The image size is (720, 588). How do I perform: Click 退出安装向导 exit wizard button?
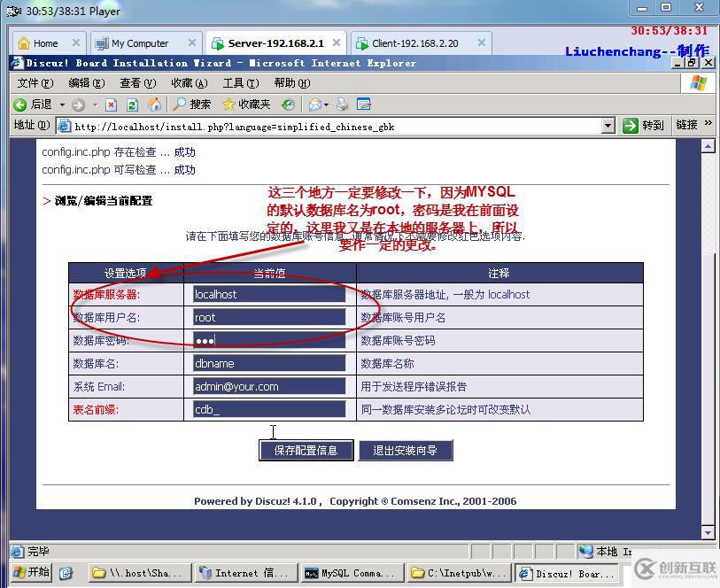click(x=406, y=450)
